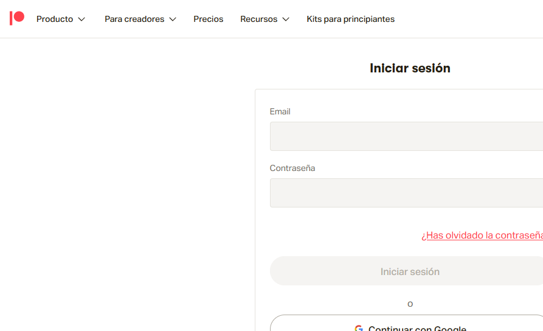Open the Producto menu label
The height and width of the screenshot is (331, 543).
[55, 19]
